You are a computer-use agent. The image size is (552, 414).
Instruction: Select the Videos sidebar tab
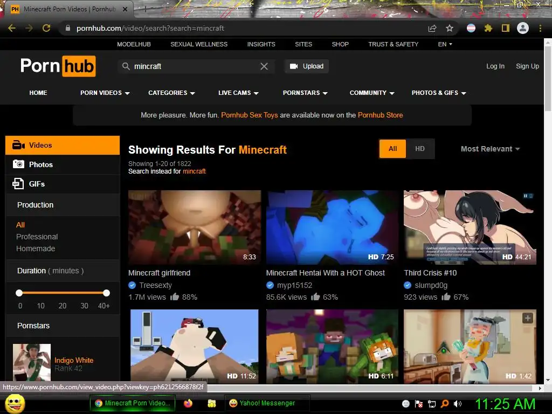coord(63,145)
